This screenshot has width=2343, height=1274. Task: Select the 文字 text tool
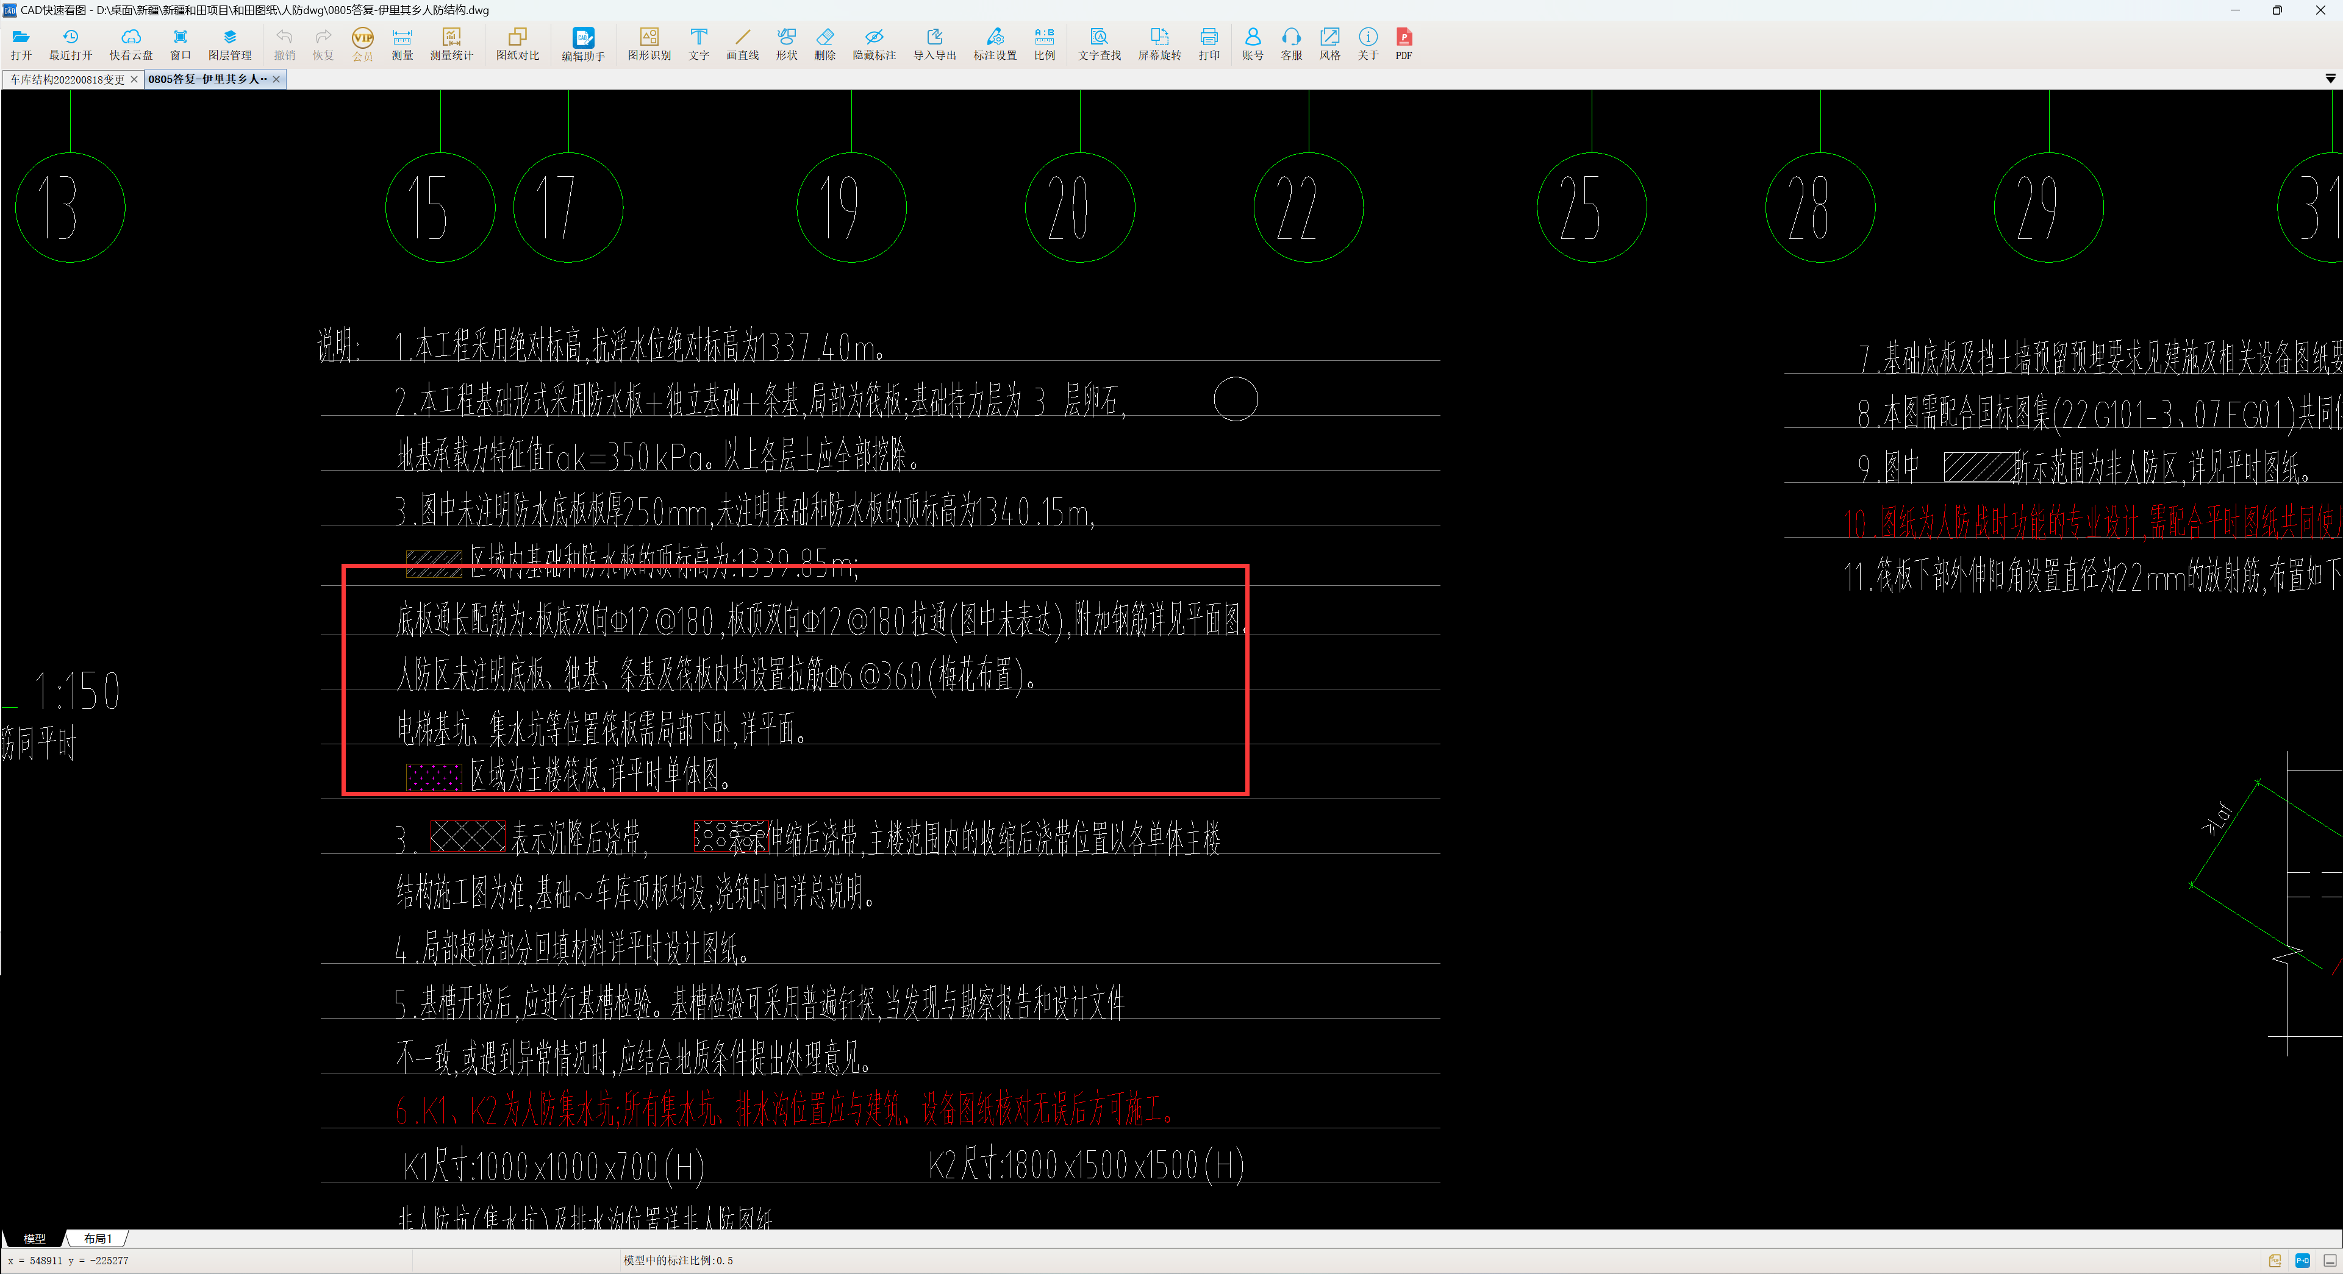tap(698, 44)
